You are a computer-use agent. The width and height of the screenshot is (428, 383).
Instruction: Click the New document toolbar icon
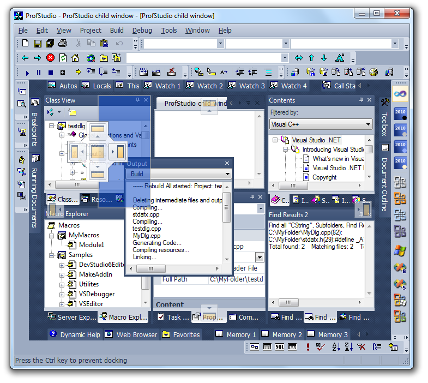(26, 43)
